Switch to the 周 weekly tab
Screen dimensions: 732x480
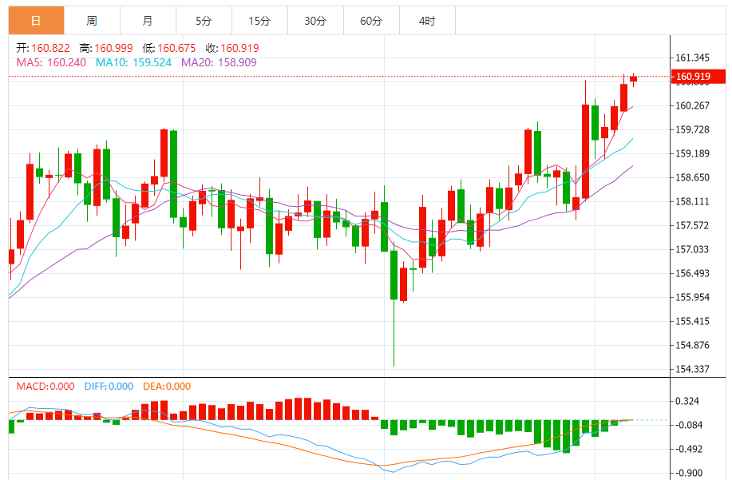[x=92, y=21]
